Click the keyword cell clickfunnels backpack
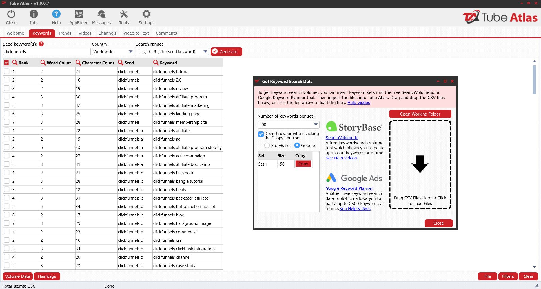The width and height of the screenshot is (541, 289). [x=187, y=173]
